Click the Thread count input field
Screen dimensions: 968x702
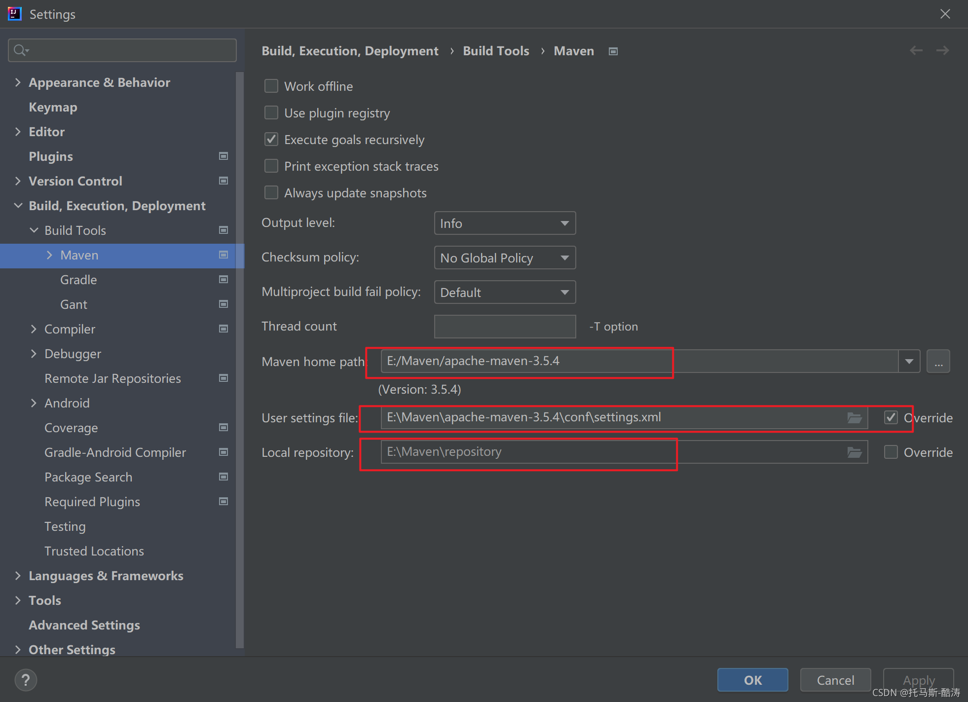click(x=505, y=327)
